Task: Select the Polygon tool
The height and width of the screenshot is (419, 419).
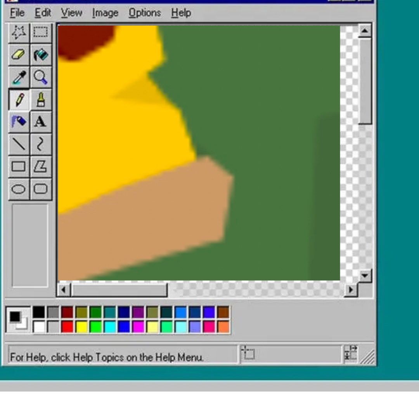Action: pos(41,167)
